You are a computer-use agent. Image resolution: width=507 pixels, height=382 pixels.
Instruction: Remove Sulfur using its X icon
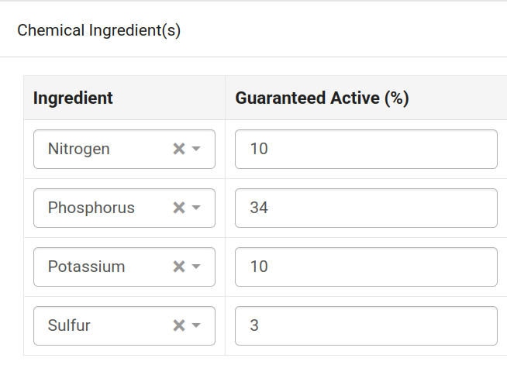pos(178,325)
